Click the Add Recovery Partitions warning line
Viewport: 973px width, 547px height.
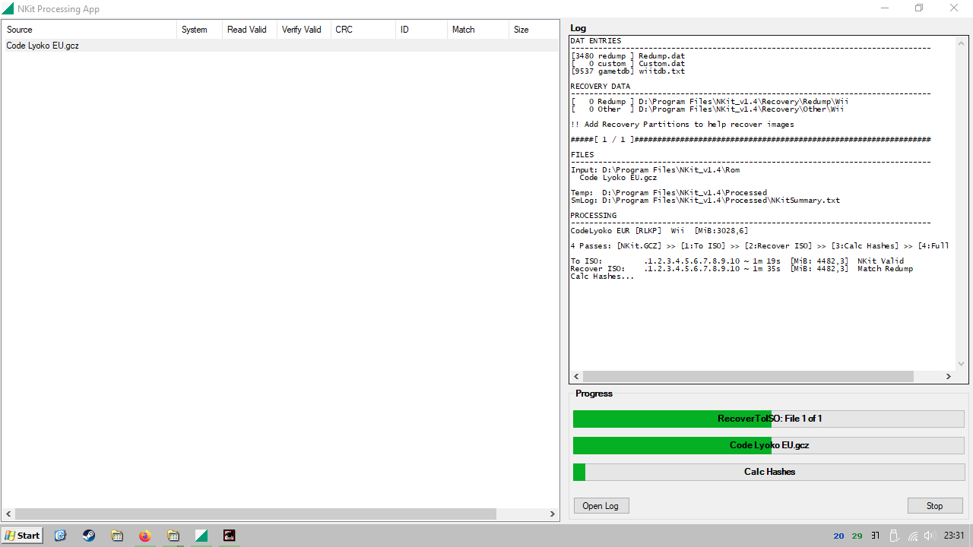click(x=683, y=125)
